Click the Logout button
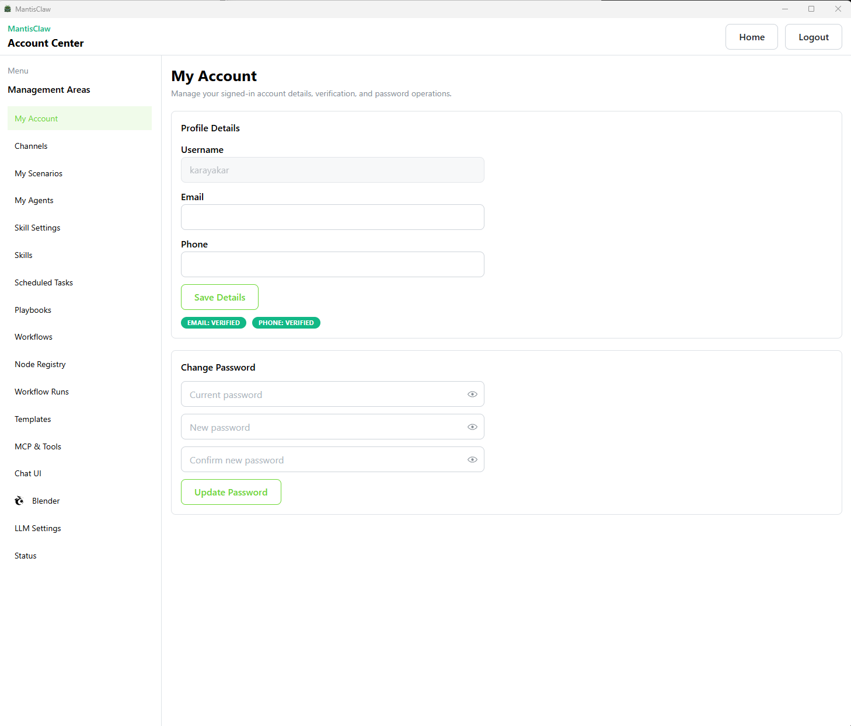 (813, 37)
